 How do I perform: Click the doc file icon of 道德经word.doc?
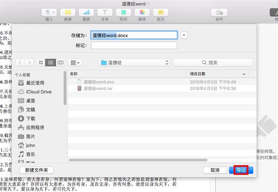(79, 82)
